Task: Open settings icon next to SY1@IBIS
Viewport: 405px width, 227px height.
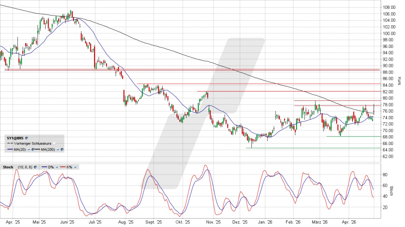Action: (x=26, y=137)
